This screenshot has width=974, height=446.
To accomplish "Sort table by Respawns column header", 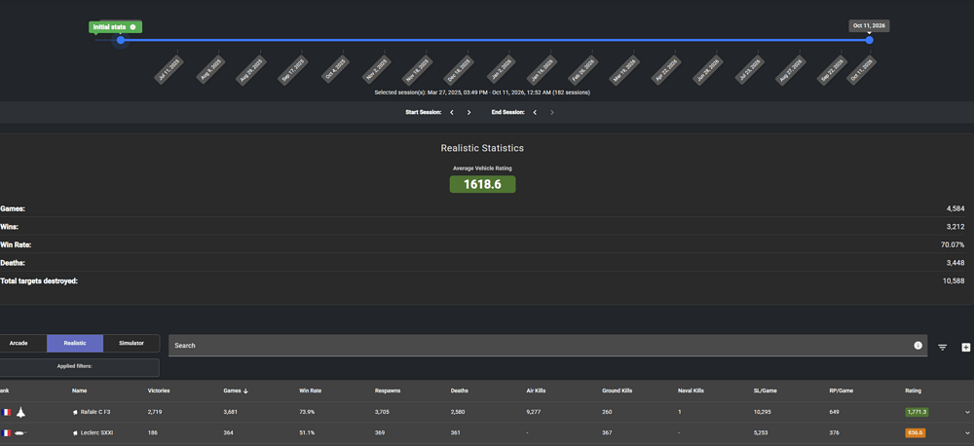I will (388, 390).
